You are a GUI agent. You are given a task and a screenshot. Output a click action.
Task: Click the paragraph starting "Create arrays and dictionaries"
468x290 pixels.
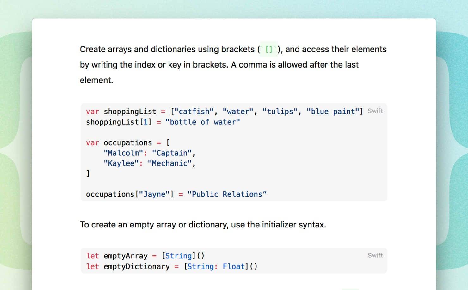pos(233,65)
